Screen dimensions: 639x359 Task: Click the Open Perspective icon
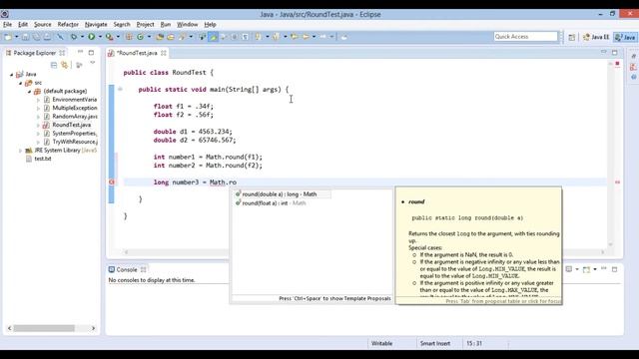click(572, 37)
